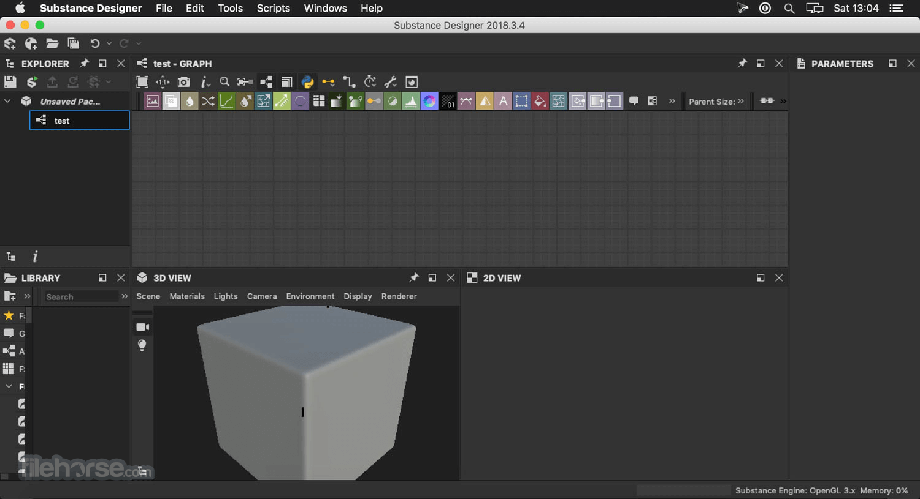This screenshot has width=920, height=499.
Task: Click the Library search field
Action: tap(81, 297)
